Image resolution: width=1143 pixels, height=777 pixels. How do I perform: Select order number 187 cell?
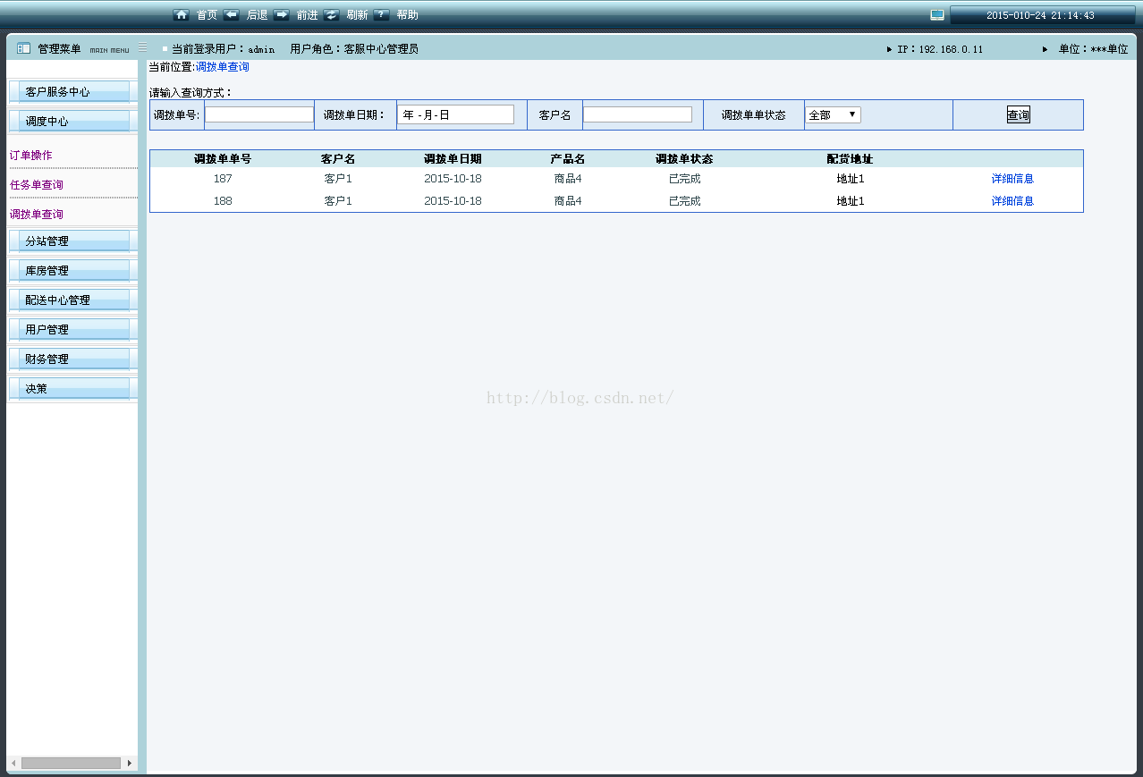[x=223, y=178]
